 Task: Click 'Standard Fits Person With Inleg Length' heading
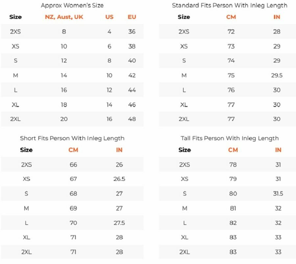pos(230,5)
